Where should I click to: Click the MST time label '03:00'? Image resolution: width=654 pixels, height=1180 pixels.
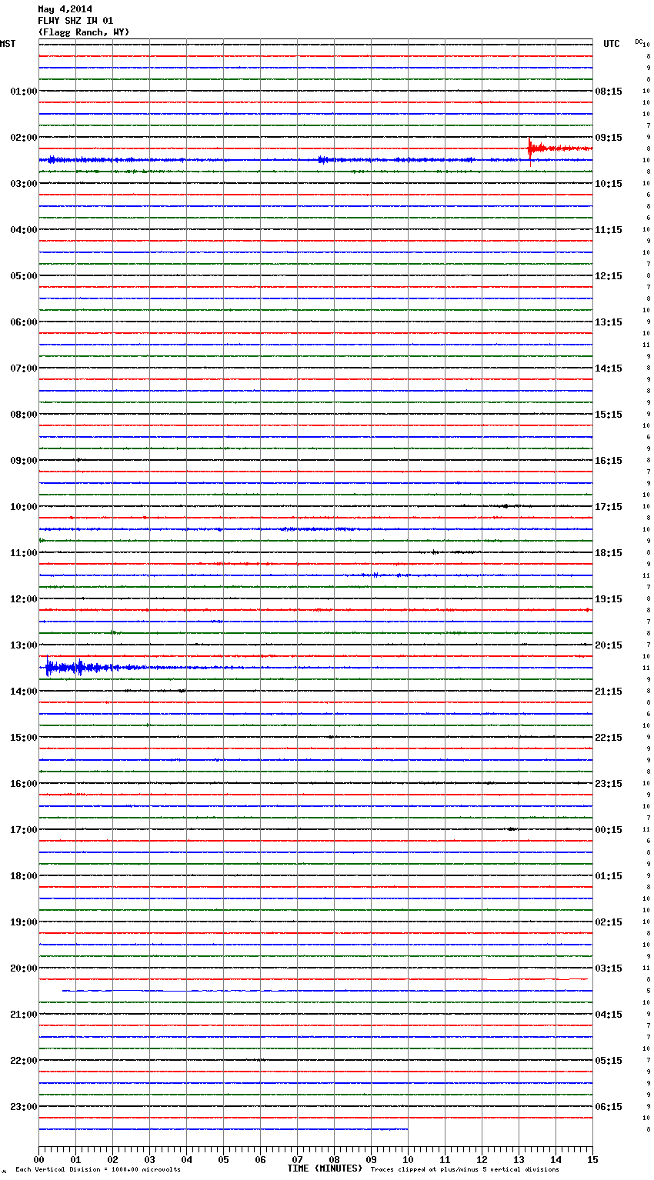point(24,184)
